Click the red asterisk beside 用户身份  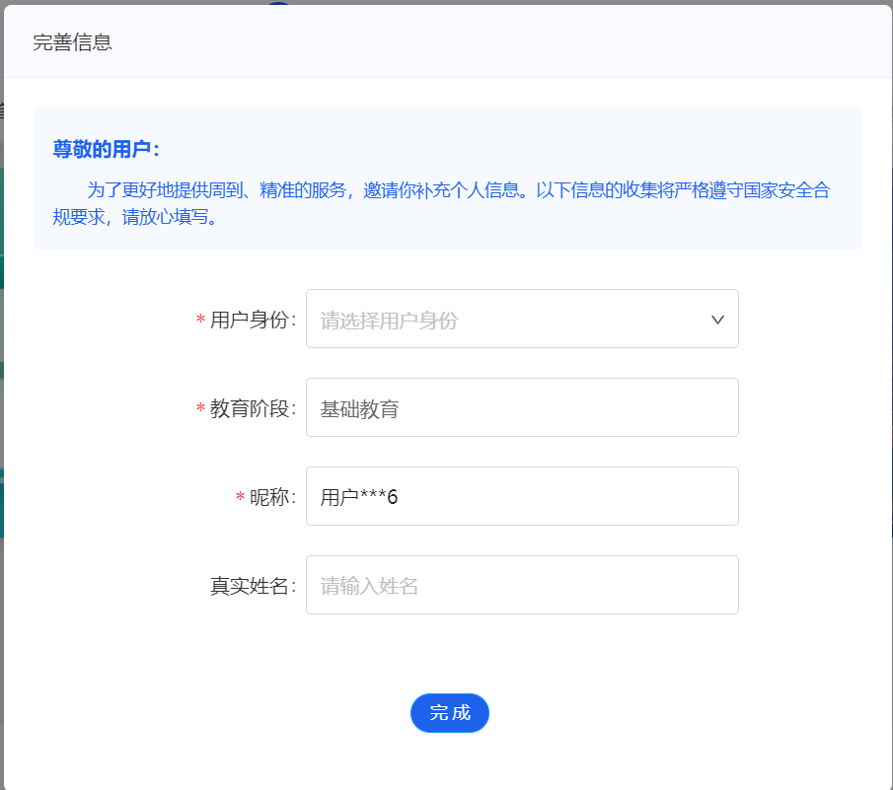click(200, 321)
